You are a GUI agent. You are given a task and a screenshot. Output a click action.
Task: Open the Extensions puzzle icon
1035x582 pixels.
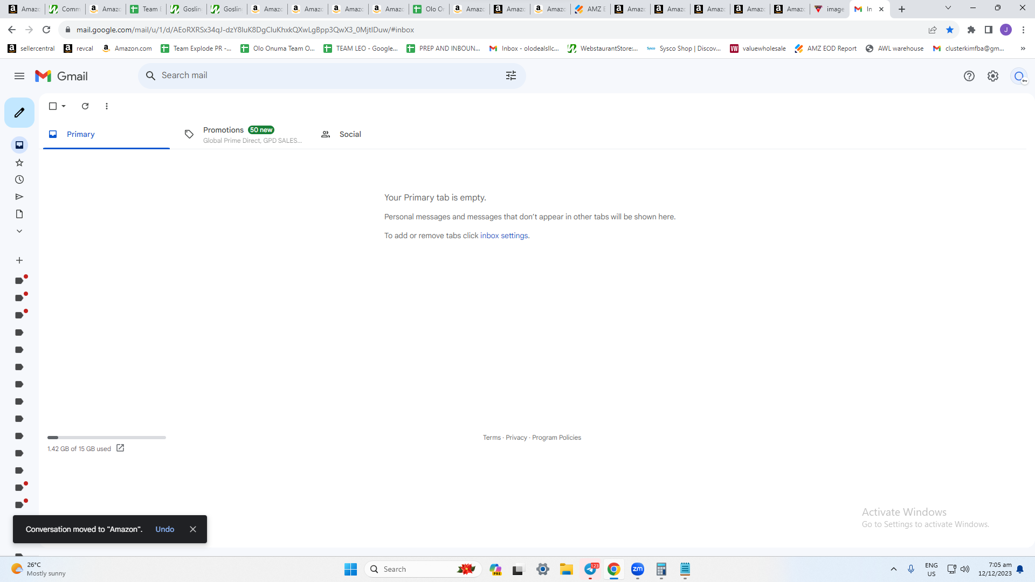pyautogui.click(x=971, y=30)
